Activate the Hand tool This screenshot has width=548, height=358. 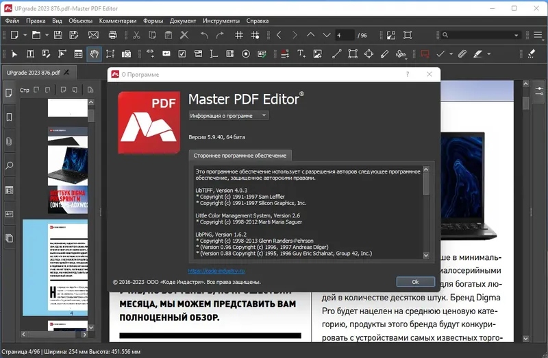94,54
